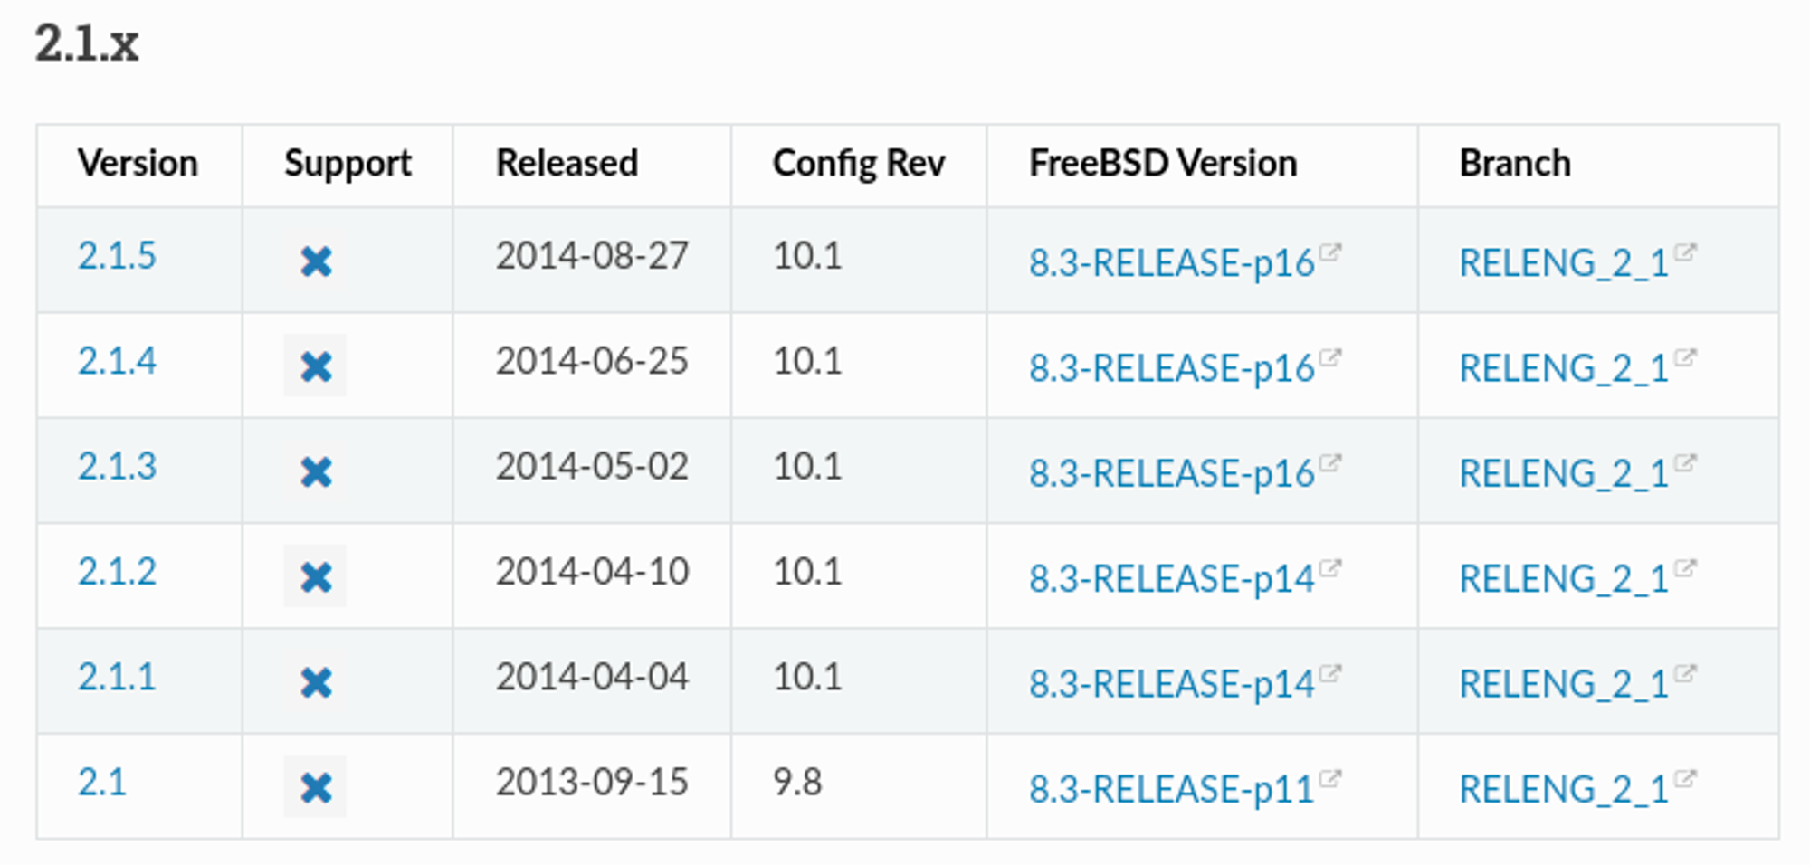Viewport: 1810px width, 865px height.
Task: Go to the version 2.1.3 release notes
Action: coord(117,466)
